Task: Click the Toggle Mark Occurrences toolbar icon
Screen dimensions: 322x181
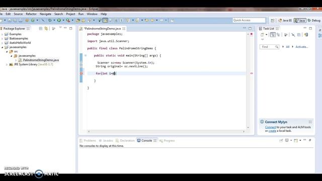Action: click(x=105, y=20)
